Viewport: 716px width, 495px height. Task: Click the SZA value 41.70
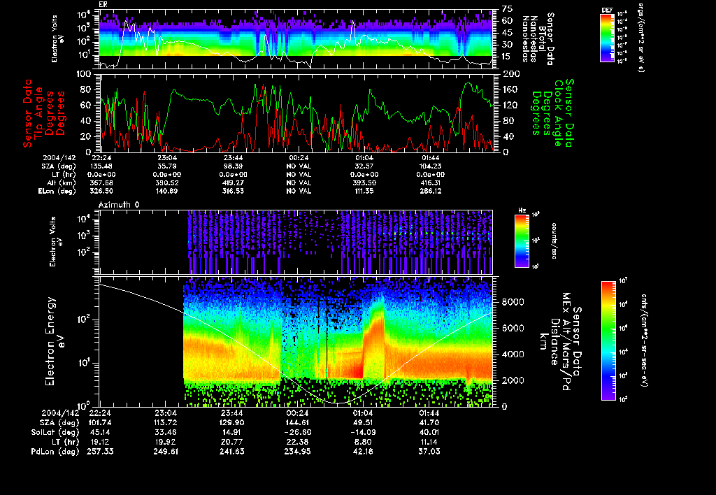(429, 423)
